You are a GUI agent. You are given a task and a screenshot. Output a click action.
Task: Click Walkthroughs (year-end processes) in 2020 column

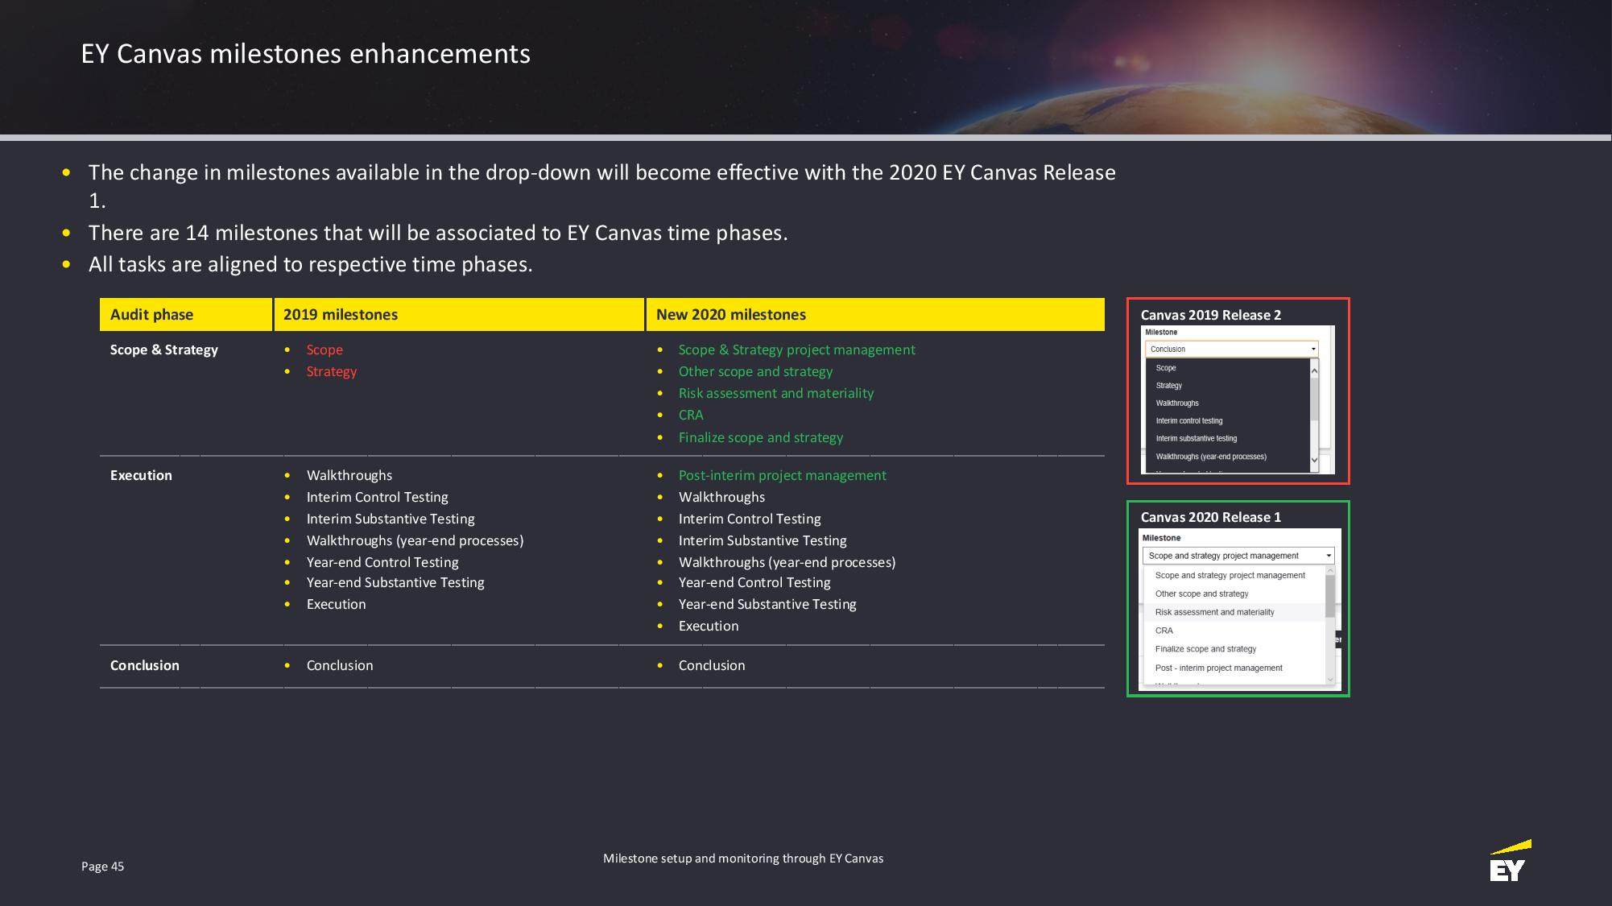click(787, 562)
